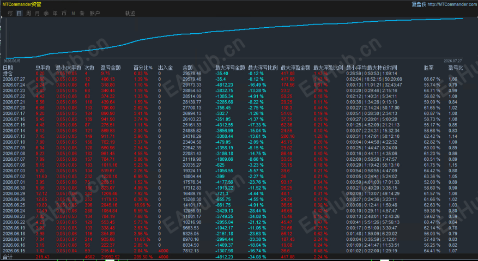The width and height of the screenshot is (478, 261).
Task: Open the 账户 account tab
Action: [x=94, y=14]
